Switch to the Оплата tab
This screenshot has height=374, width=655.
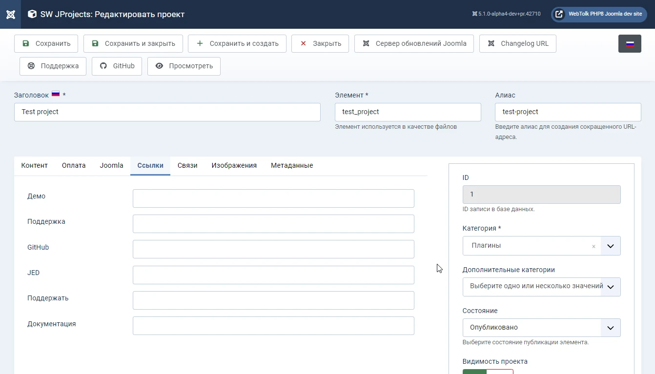tap(74, 165)
